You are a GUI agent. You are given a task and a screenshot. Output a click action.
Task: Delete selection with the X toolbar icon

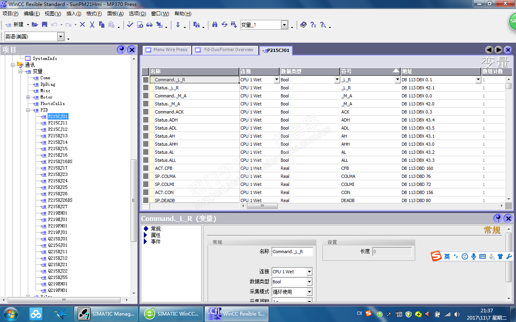coord(83,25)
